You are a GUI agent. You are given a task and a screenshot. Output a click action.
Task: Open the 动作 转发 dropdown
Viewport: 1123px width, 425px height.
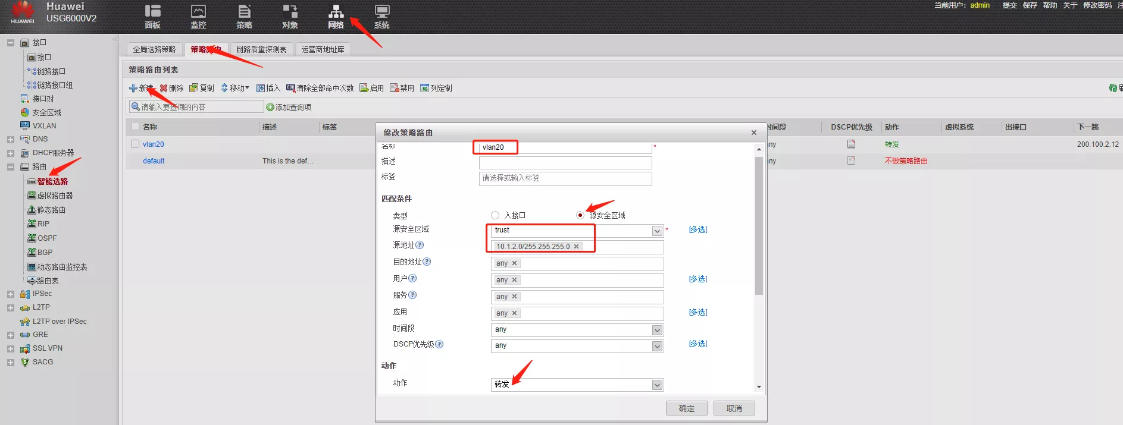pyautogui.click(x=657, y=385)
